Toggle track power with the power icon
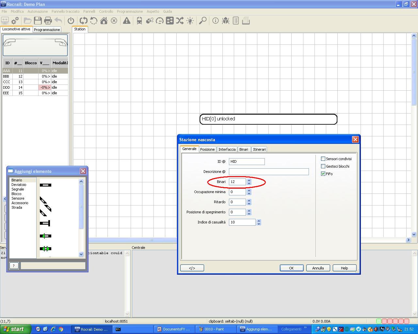This screenshot has width=418, height=334. (x=71, y=21)
